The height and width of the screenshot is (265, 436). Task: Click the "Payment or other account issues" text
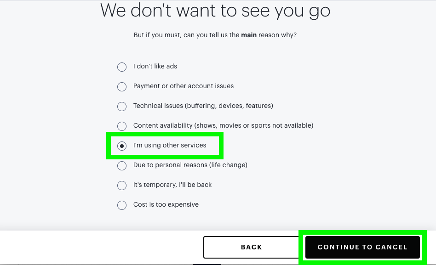pos(184,86)
